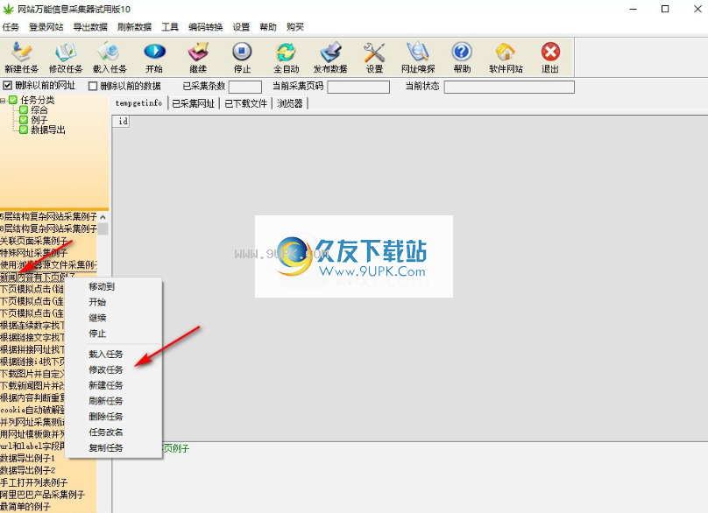
Task: Select task 最简单的例子
Action: pyautogui.click(x=25, y=507)
